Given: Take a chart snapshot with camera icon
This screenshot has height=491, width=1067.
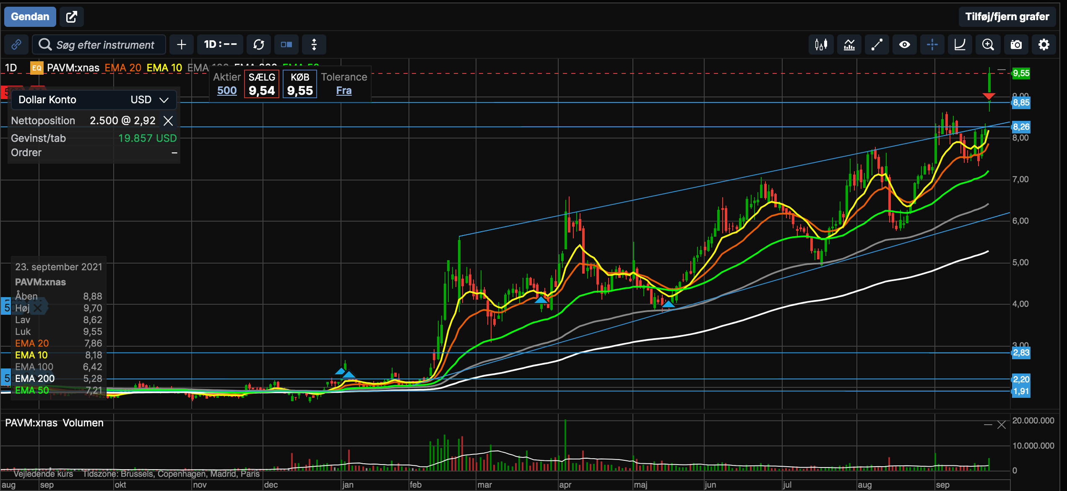Looking at the screenshot, I should pos(1016,44).
